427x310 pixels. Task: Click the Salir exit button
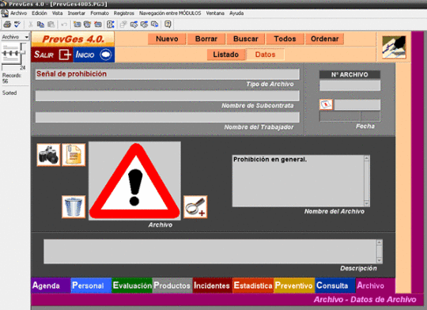tap(52, 55)
